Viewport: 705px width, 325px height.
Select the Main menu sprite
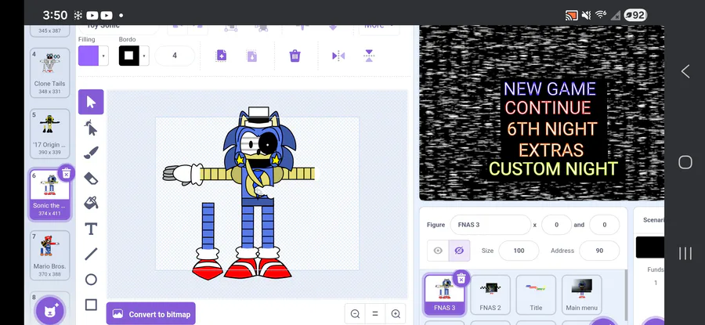point(581,294)
